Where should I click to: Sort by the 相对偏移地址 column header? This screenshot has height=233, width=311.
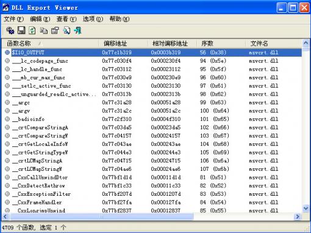(172, 43)
